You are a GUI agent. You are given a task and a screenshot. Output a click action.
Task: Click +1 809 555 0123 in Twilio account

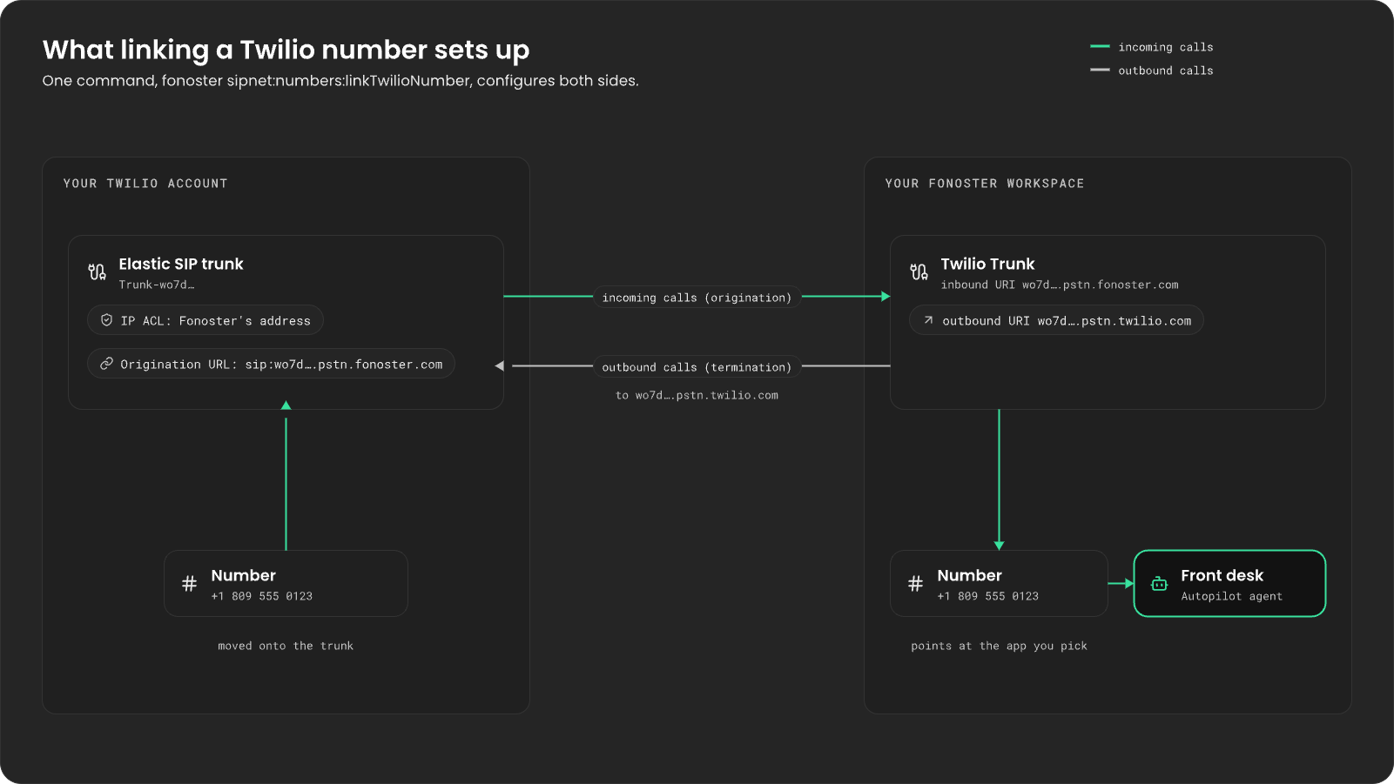[x=261, y=596]
